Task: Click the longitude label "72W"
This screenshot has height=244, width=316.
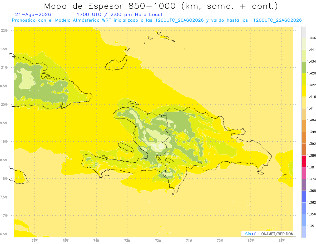Action: (158, 241)
